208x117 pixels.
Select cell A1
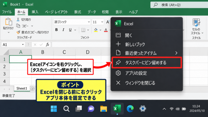20,59
